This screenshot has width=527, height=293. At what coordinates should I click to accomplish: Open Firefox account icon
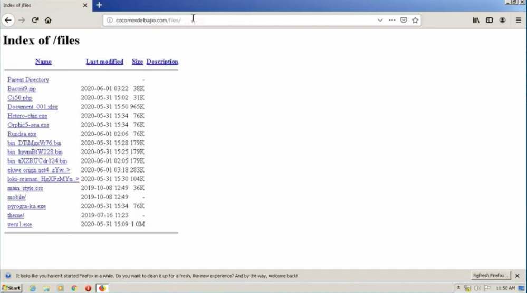coord(502,20)
